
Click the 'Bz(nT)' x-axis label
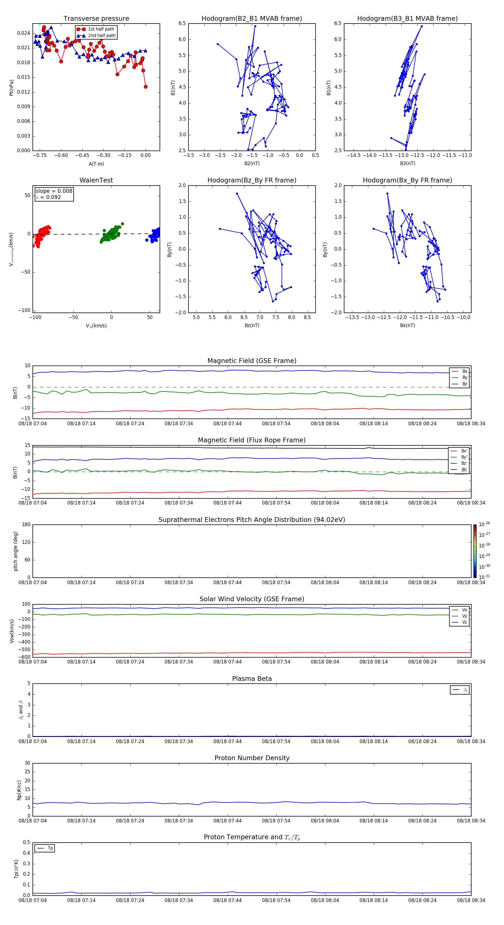click(x=252, y=326)
